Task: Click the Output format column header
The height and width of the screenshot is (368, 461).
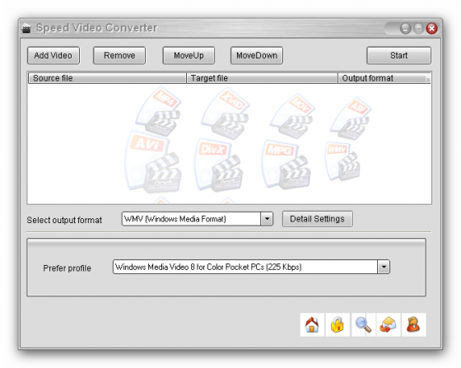Action: point(384,78)
